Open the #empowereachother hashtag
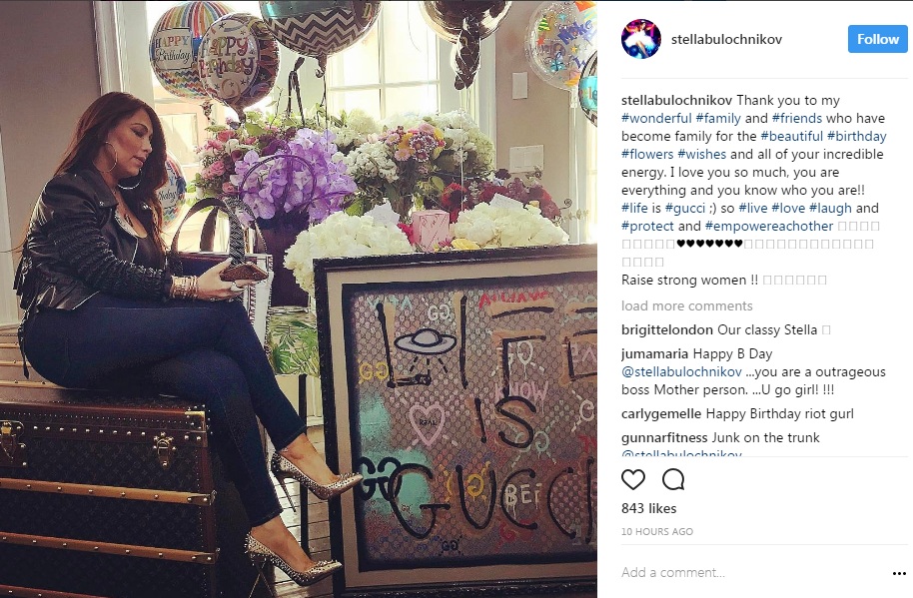 (x=768, y=227)
